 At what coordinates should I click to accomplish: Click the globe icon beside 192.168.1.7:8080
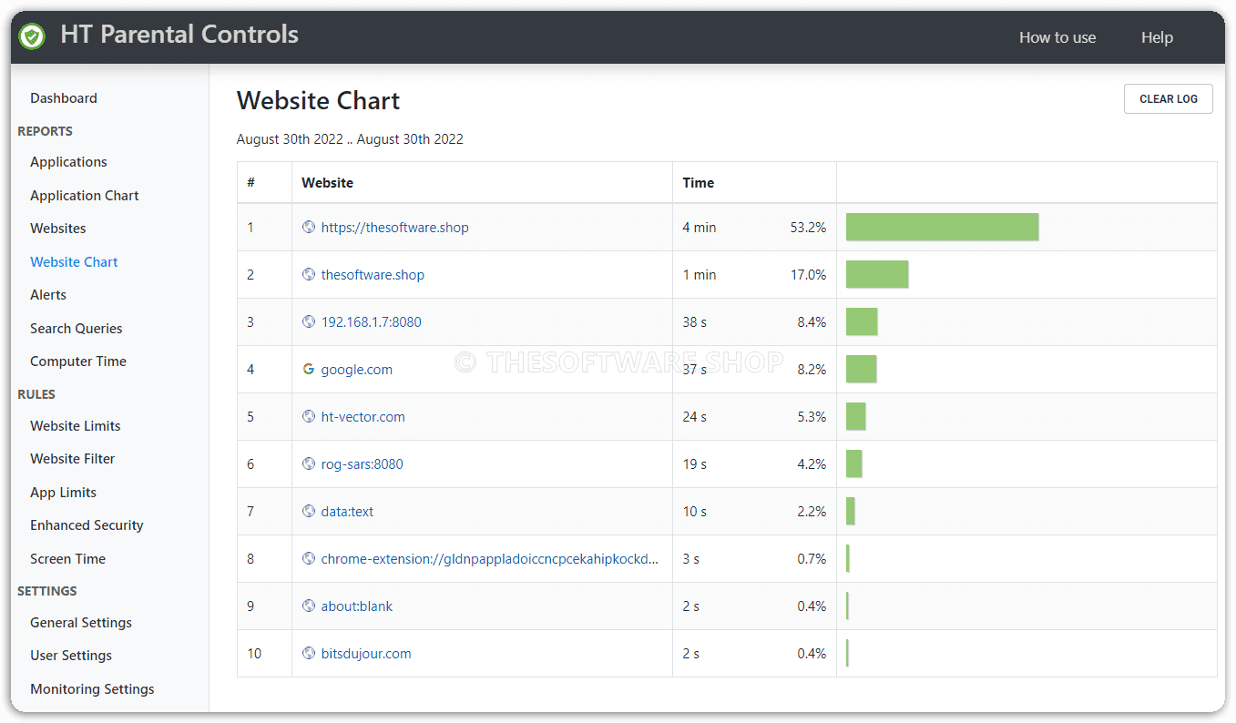(309, 321)
